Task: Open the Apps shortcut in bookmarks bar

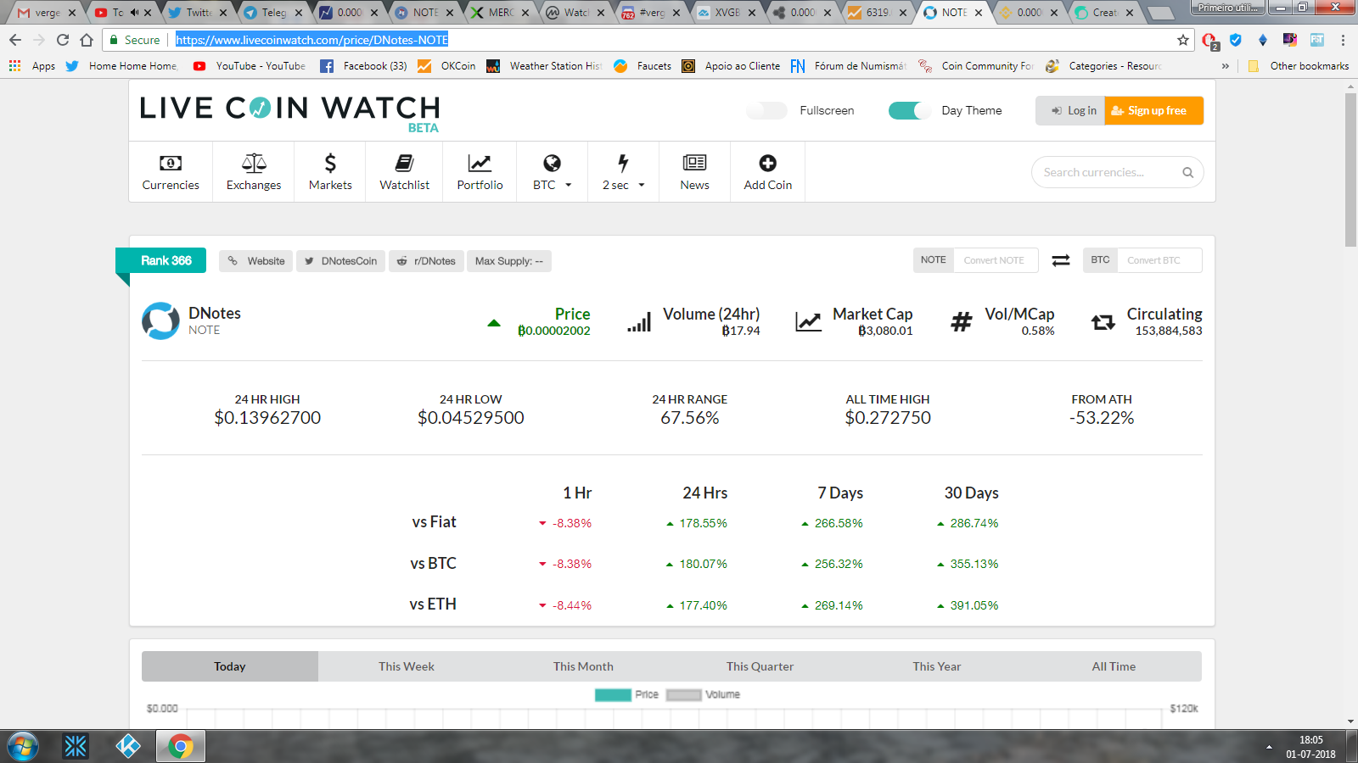Action: coord(32,65)
